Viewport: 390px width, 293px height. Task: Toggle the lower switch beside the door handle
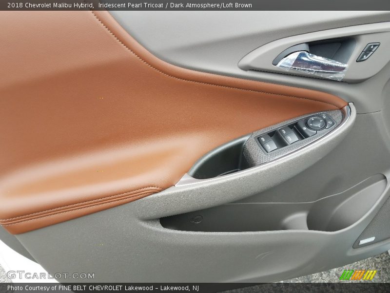365,56
